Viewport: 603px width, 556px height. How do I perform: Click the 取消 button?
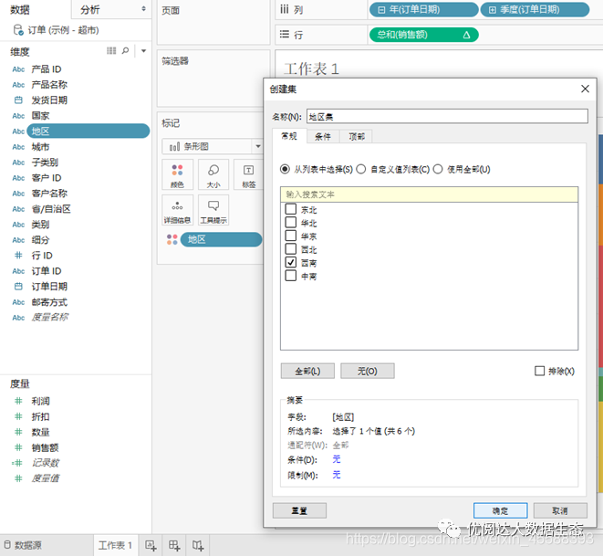coord(560,510)
